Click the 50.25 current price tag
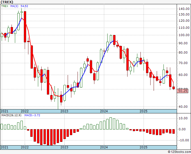This screenshot has height=154, width=191. (x=183, y=91)
